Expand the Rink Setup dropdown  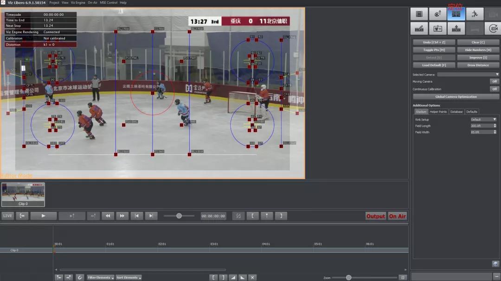pos(483,120)
